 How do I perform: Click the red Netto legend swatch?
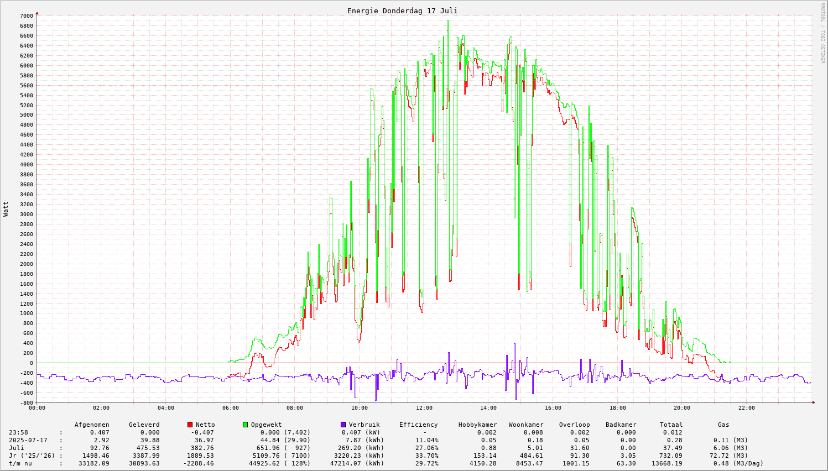tap(190, 425)
